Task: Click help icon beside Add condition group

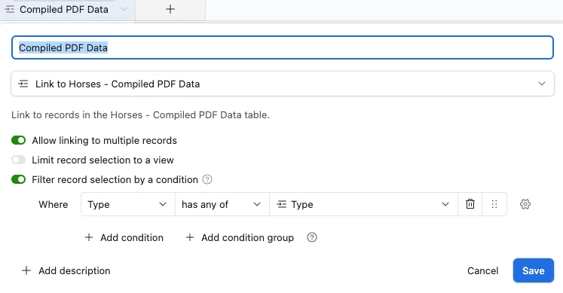Action: click(x=312, y=237)
